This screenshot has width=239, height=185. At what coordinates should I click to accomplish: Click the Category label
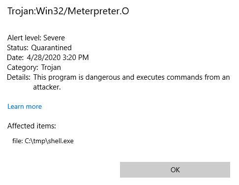23,67
